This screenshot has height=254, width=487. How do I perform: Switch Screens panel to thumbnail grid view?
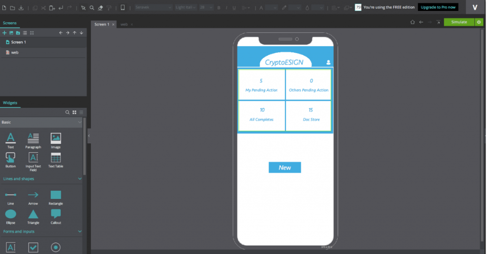[32, 33]
